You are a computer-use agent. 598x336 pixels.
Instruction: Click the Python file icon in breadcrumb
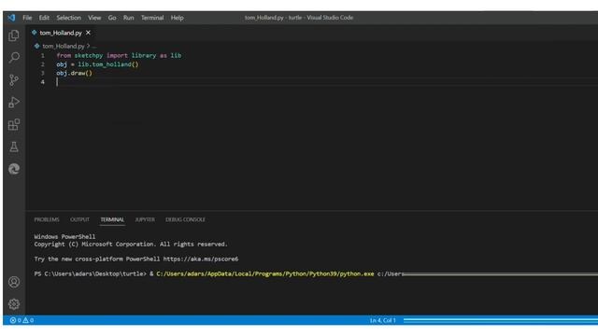point(36,46)
